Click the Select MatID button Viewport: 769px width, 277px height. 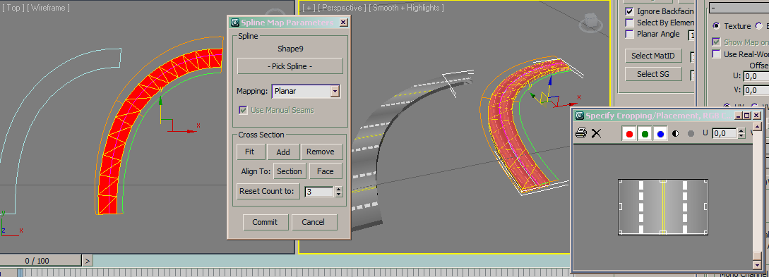click(x=654, y=56)
